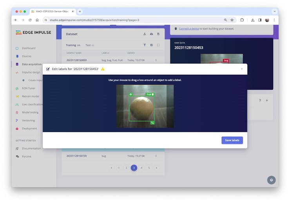Click the upload data icon in Dataset header
Image resolution: width=290 pixels, height=202 pixels.
pos(145,34)
